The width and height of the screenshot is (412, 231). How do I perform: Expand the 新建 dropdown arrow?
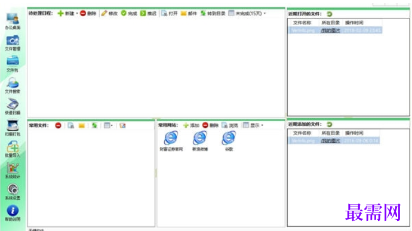click(x=77, y=13)
